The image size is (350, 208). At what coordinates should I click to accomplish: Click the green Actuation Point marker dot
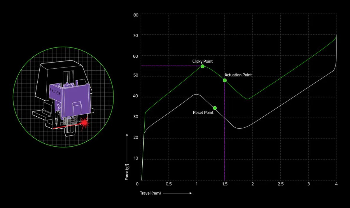click(225, 80)
